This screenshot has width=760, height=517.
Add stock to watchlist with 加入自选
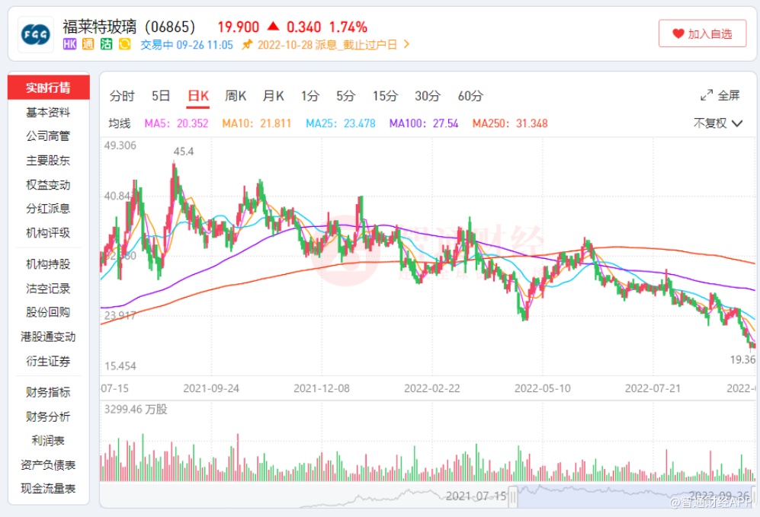(x=702, y=34)
